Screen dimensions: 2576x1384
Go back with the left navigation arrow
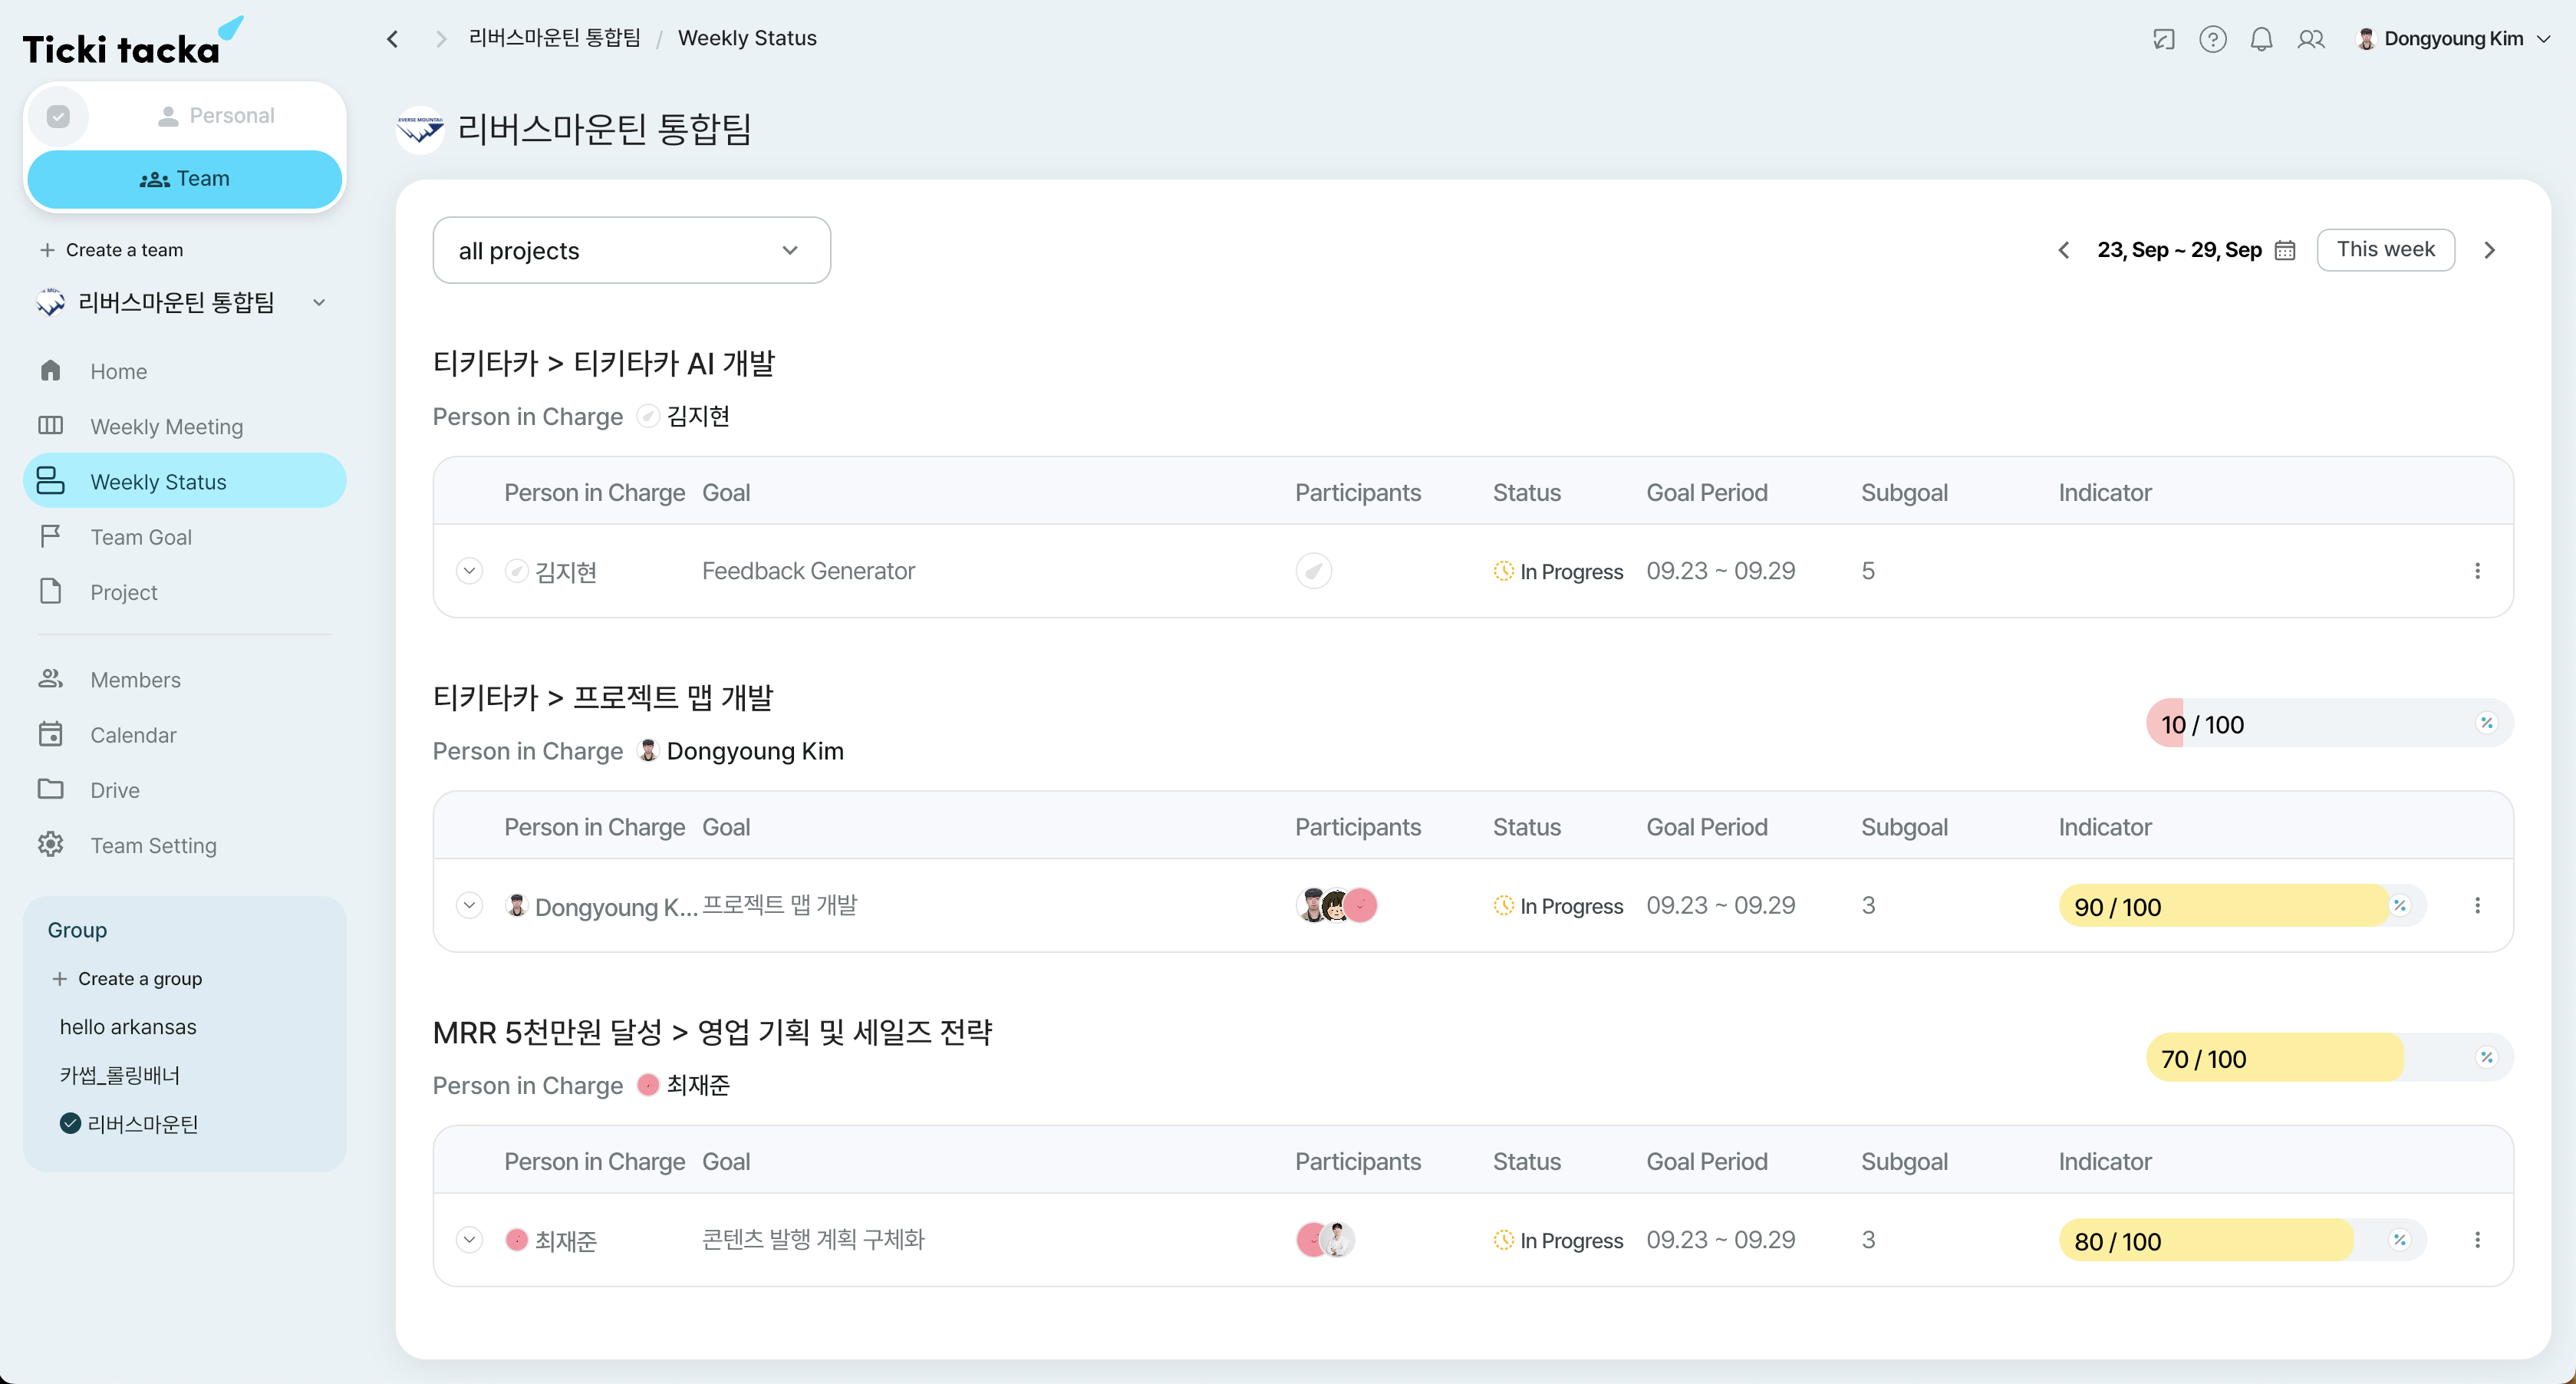click(x=393, y=39)
